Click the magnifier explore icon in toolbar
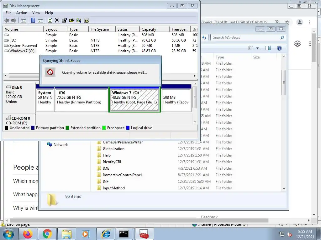The image size is (321, 240). (79, 20)
